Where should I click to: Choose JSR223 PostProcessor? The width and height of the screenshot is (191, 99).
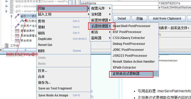(135, 56)
